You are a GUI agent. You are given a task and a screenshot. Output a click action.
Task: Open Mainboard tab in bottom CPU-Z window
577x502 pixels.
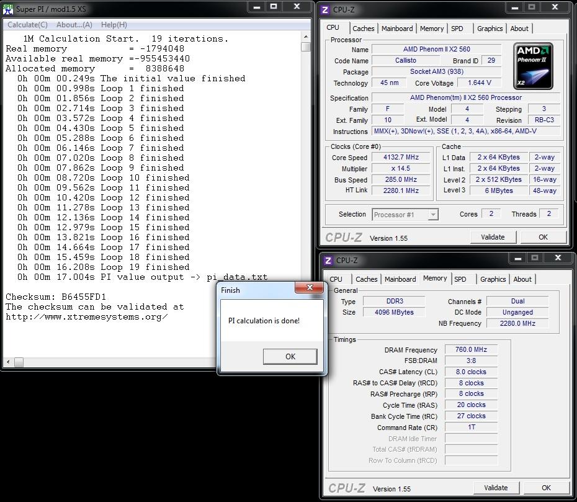[x=400, y=279]
